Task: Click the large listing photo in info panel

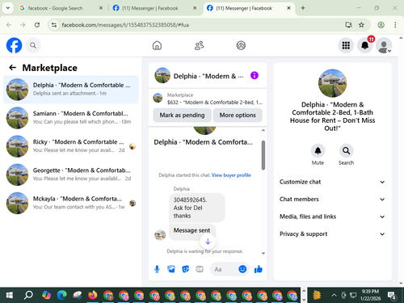Action: (x=332, y=83)
